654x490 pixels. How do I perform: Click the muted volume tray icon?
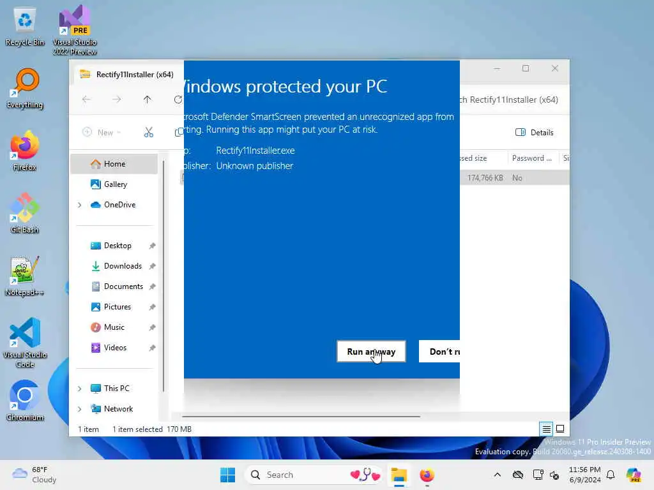coord(554,475)
